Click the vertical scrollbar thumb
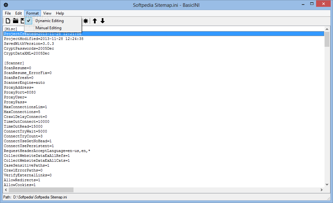333x203 pixels. pos(327,39)
